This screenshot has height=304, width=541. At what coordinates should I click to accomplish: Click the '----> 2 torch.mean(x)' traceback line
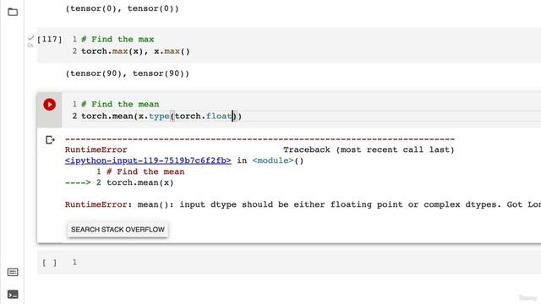(x=119, y=182)
